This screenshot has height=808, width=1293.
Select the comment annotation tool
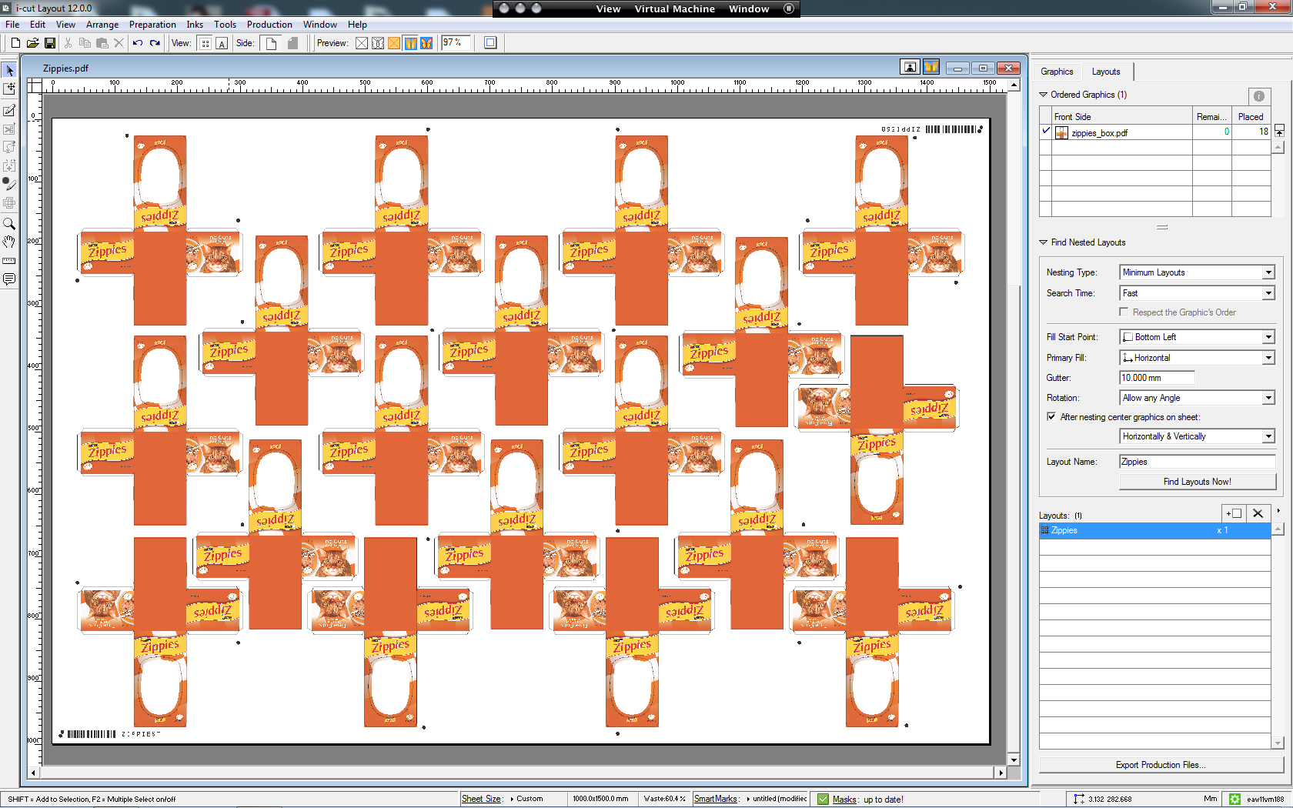pyautogui.click(x=9, y=279)
